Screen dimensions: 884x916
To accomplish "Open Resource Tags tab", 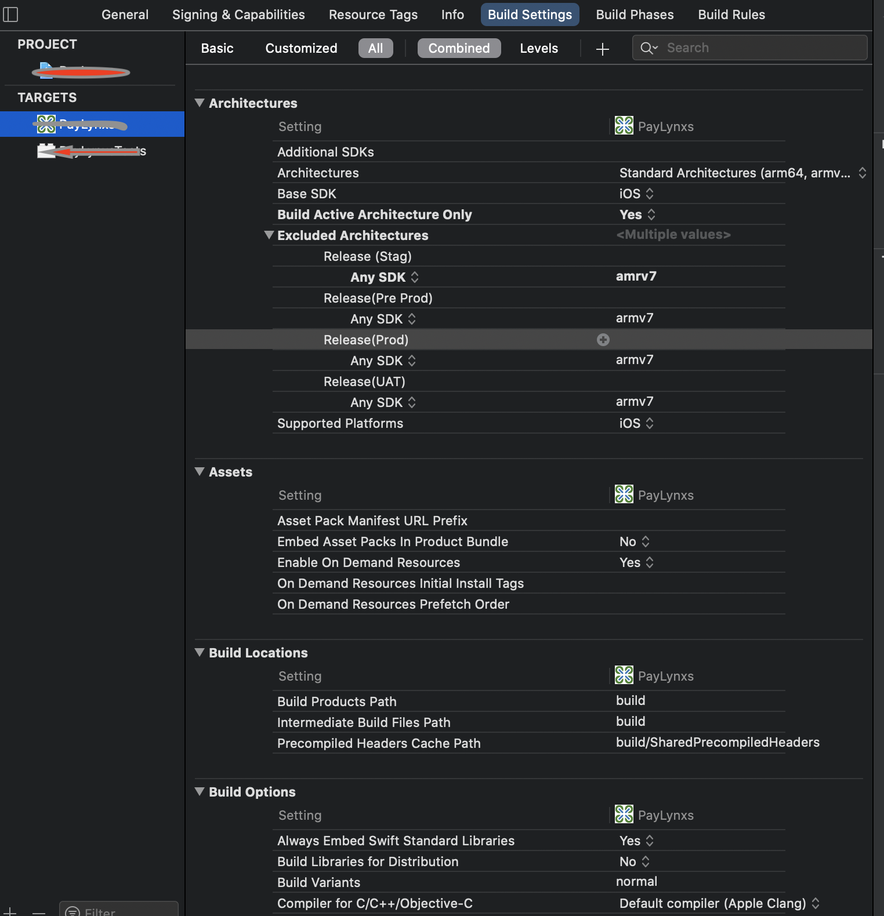I will click(x=373, y=14).
